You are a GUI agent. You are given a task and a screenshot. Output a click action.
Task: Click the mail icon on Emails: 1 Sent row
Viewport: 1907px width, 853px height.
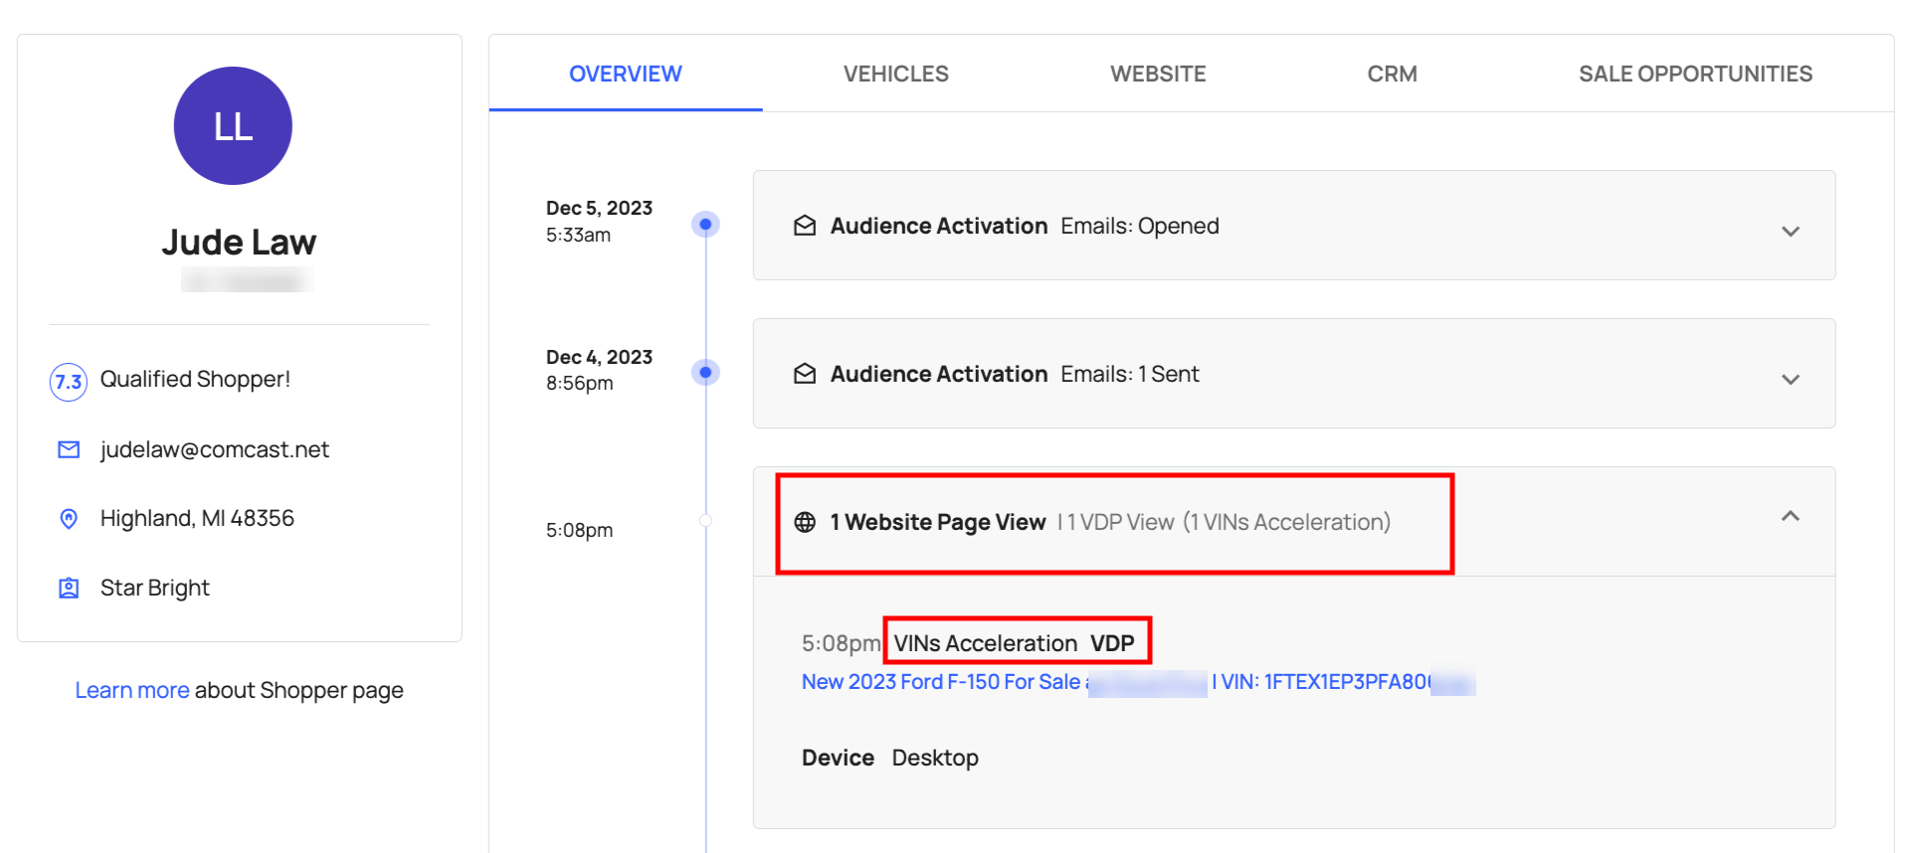pyautogui.click(x=805, y=375)
